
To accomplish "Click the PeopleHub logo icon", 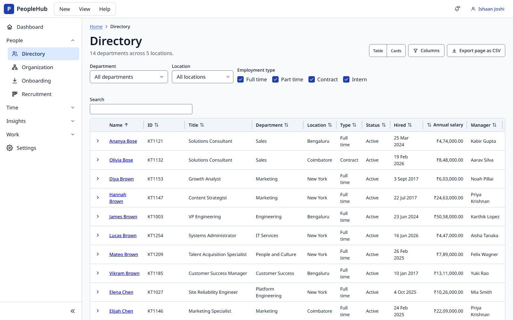I will click(9, 9).
